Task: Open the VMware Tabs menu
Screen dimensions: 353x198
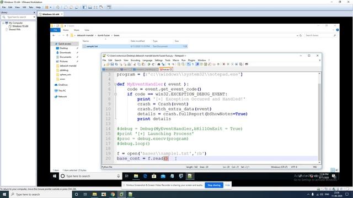Action: [x=31, y=7]
